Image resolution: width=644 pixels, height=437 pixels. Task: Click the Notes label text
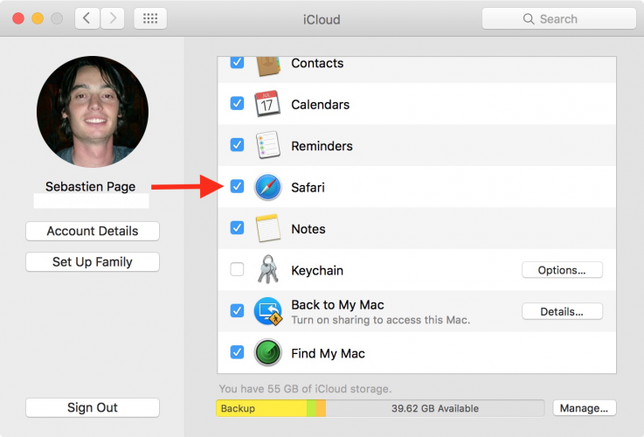(x=308, y=229)
